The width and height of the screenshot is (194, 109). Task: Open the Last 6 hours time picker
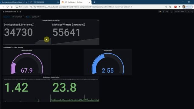(x=180, y=12)
